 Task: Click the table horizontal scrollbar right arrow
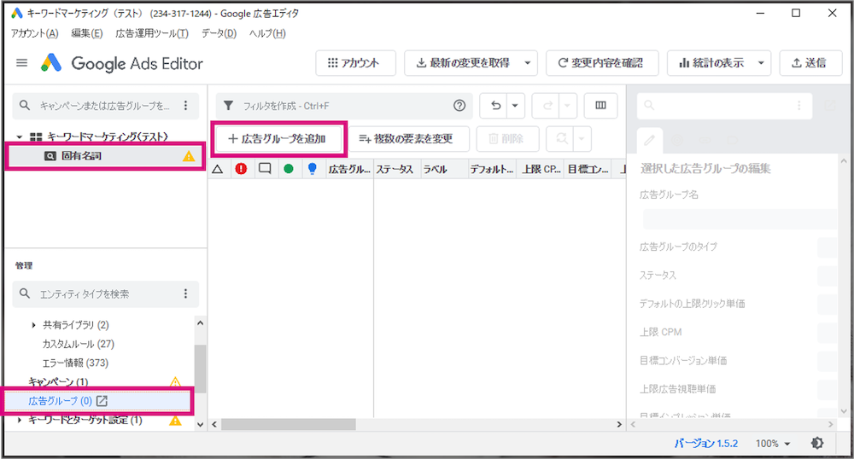click(619, 424)
